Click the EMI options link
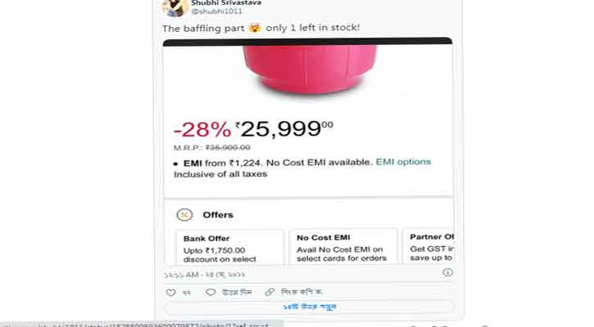Viewport: 594px width, 327px height. click(403, 162)
